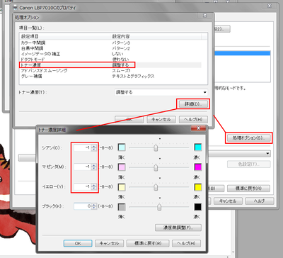This screenshot has width=283, height=258.
Task: Click ヘルプ(H) in トナー濃度詳細 dialog
Action: [186, 243]
